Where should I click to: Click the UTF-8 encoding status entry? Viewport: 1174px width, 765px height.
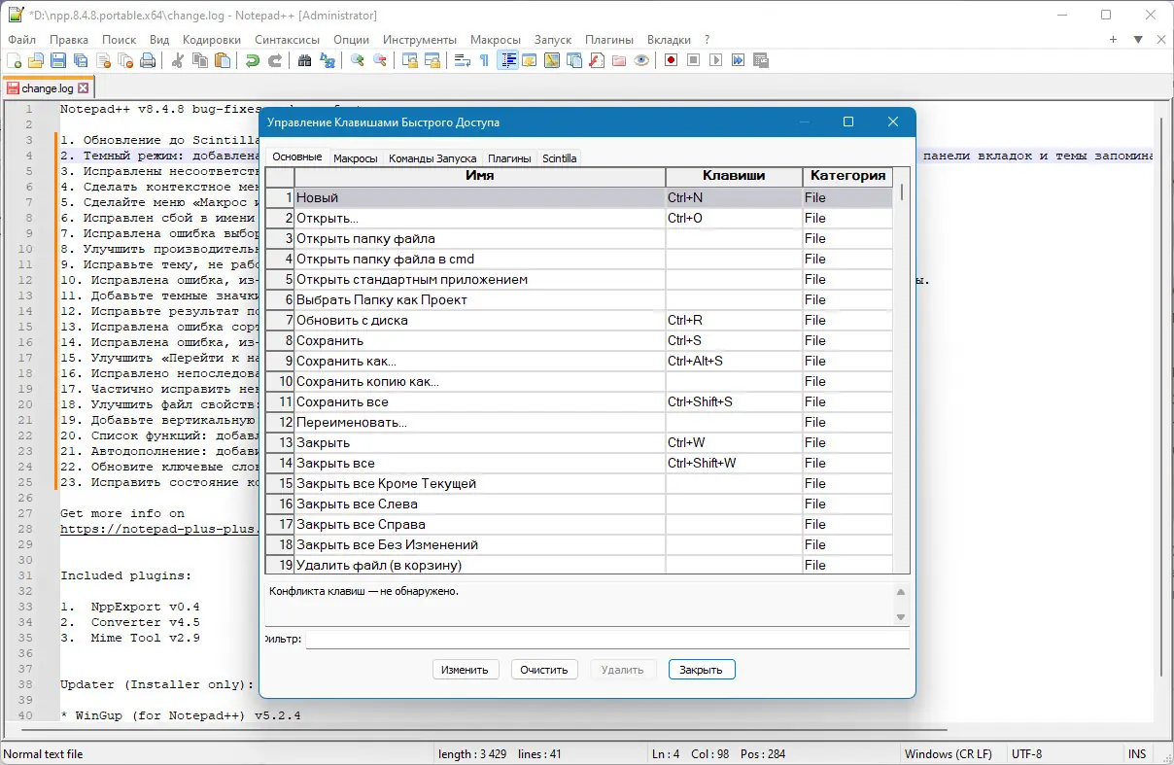click(1026, 753)
